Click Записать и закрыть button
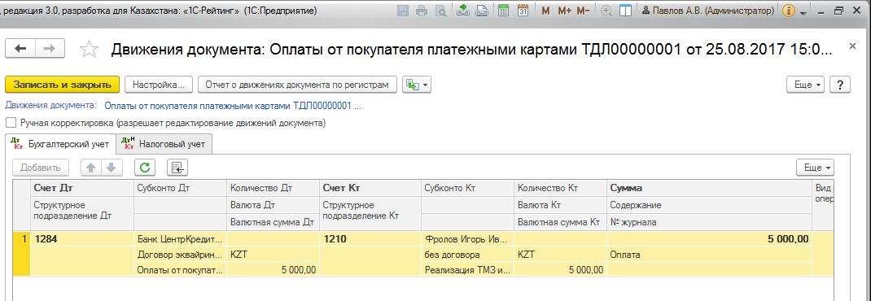The image size is (871, 301). 62,85
